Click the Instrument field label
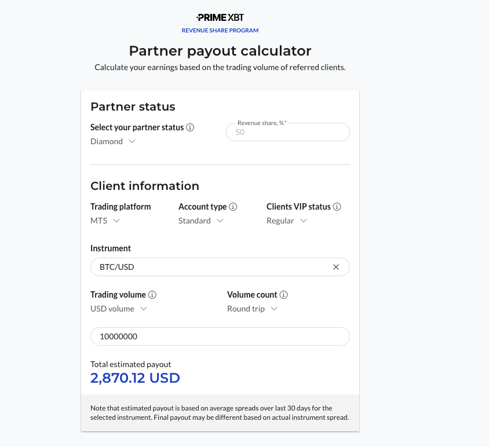 (111, 248)
